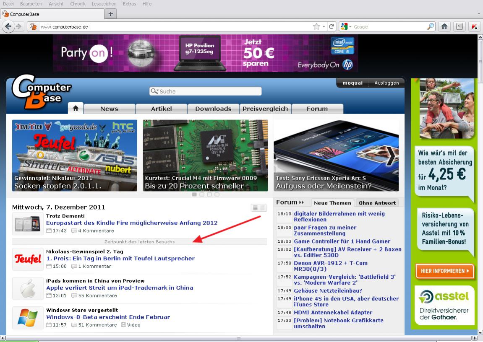483x342 pixels.
Task: Open Europastart des Kindle Fire article
Action: (x=132, y=223)
